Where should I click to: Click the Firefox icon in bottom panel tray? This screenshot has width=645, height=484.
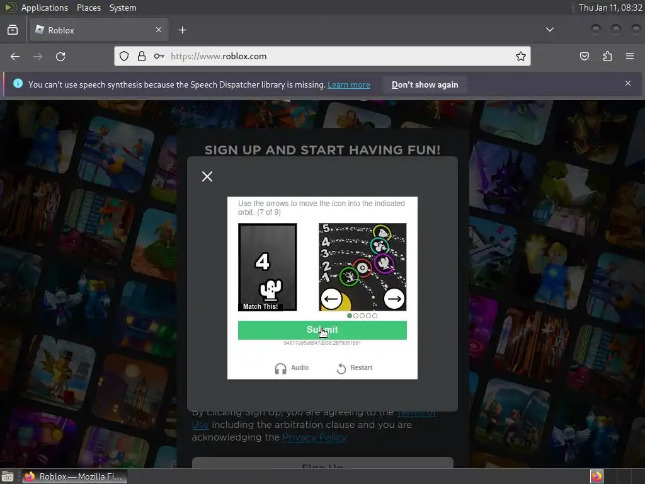596,476
